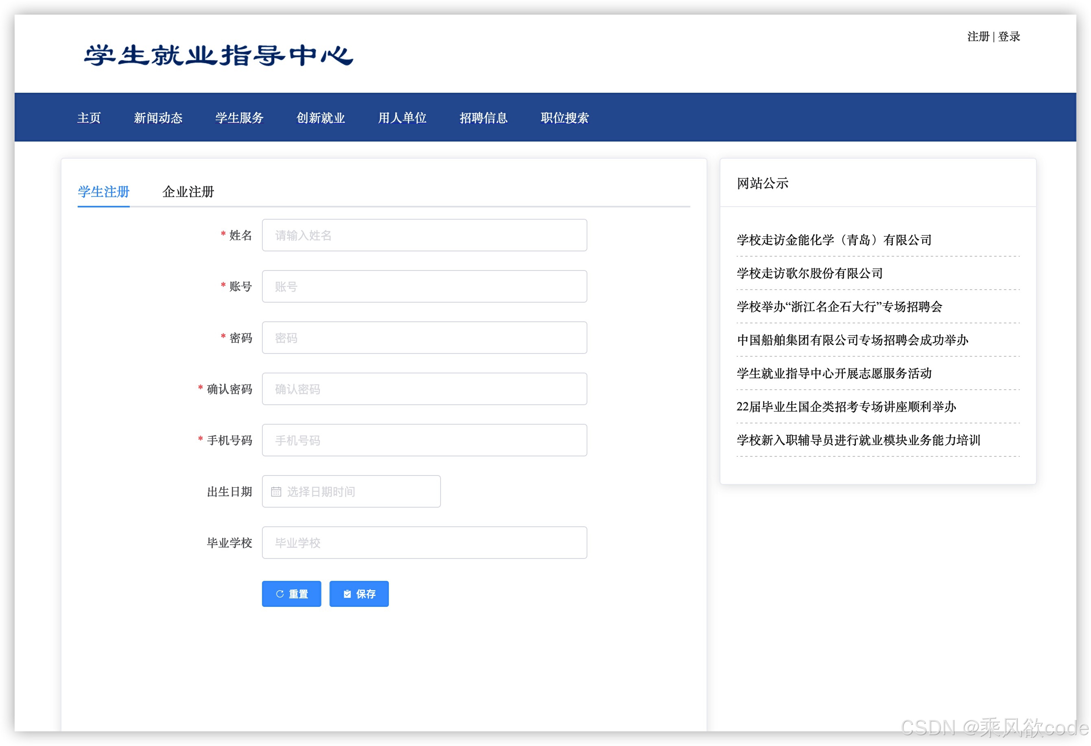Select the 学生注册 tab
The height and width of the screenshot is (746, 1091).
(103, 192)
